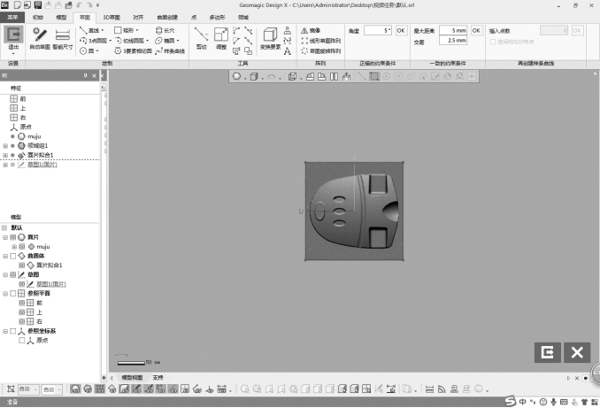Toggle visibility box for 面片 in model tree
The height and width of the screenshot is (408, 600).
click(x=13, y=237)
